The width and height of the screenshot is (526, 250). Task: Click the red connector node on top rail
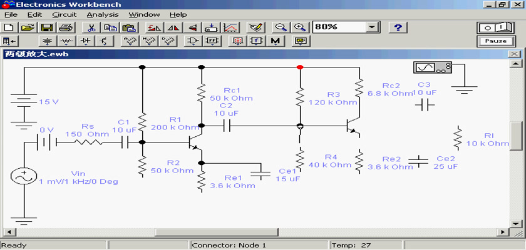point(300,67)
